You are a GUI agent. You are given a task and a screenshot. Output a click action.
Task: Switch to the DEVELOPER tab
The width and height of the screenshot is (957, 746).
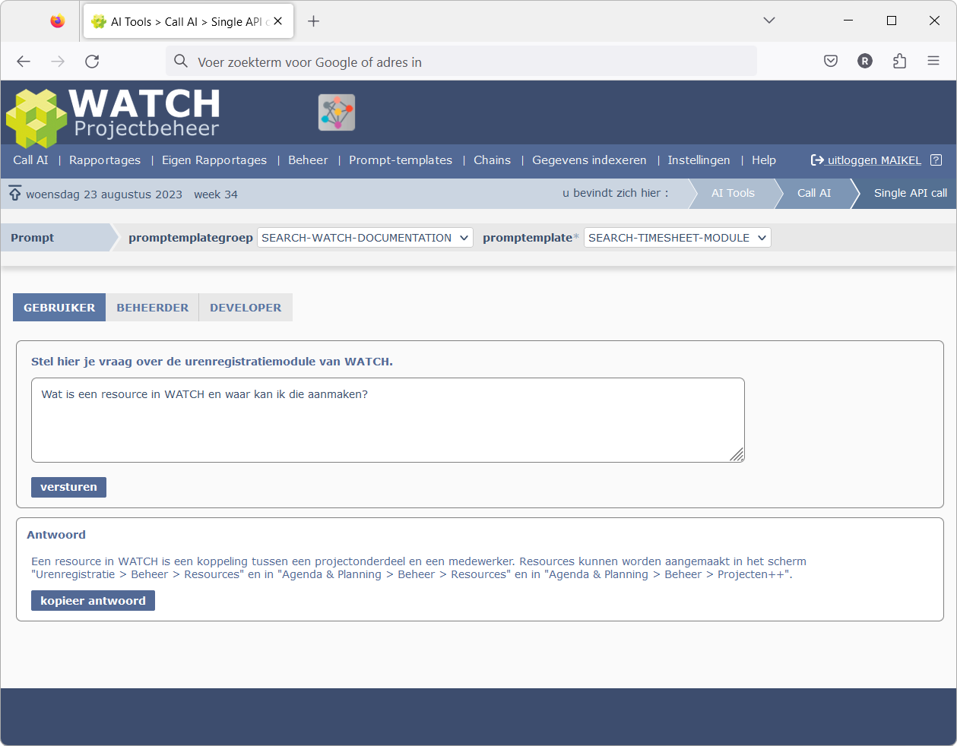coord(246,308)
